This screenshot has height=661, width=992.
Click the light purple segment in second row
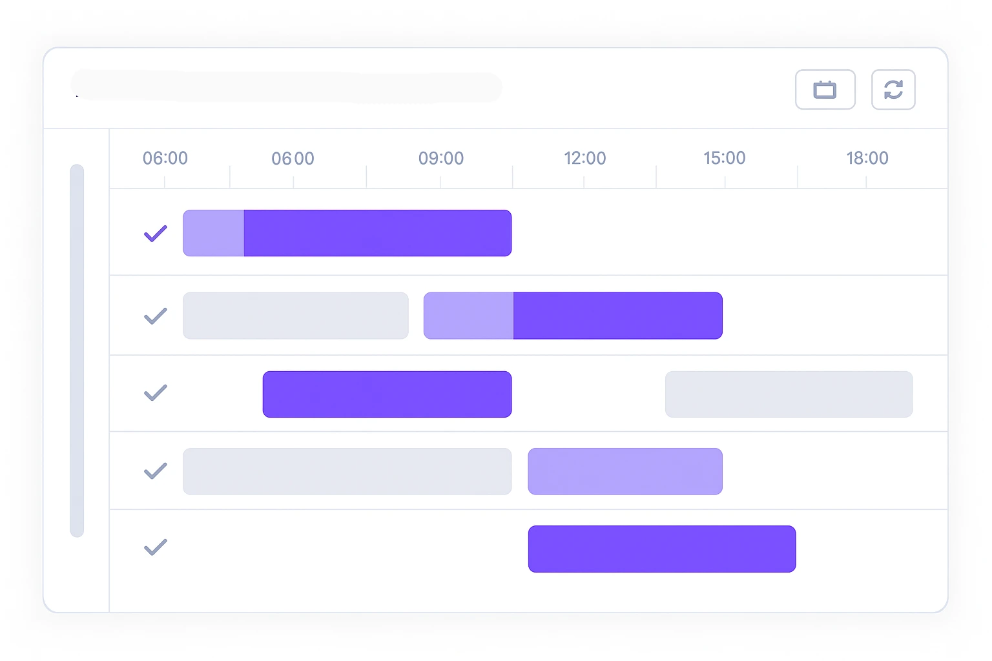(x=468, y=316)
